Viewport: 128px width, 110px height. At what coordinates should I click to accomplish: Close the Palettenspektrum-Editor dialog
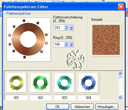pyautogui.click(x=121, y=7)
